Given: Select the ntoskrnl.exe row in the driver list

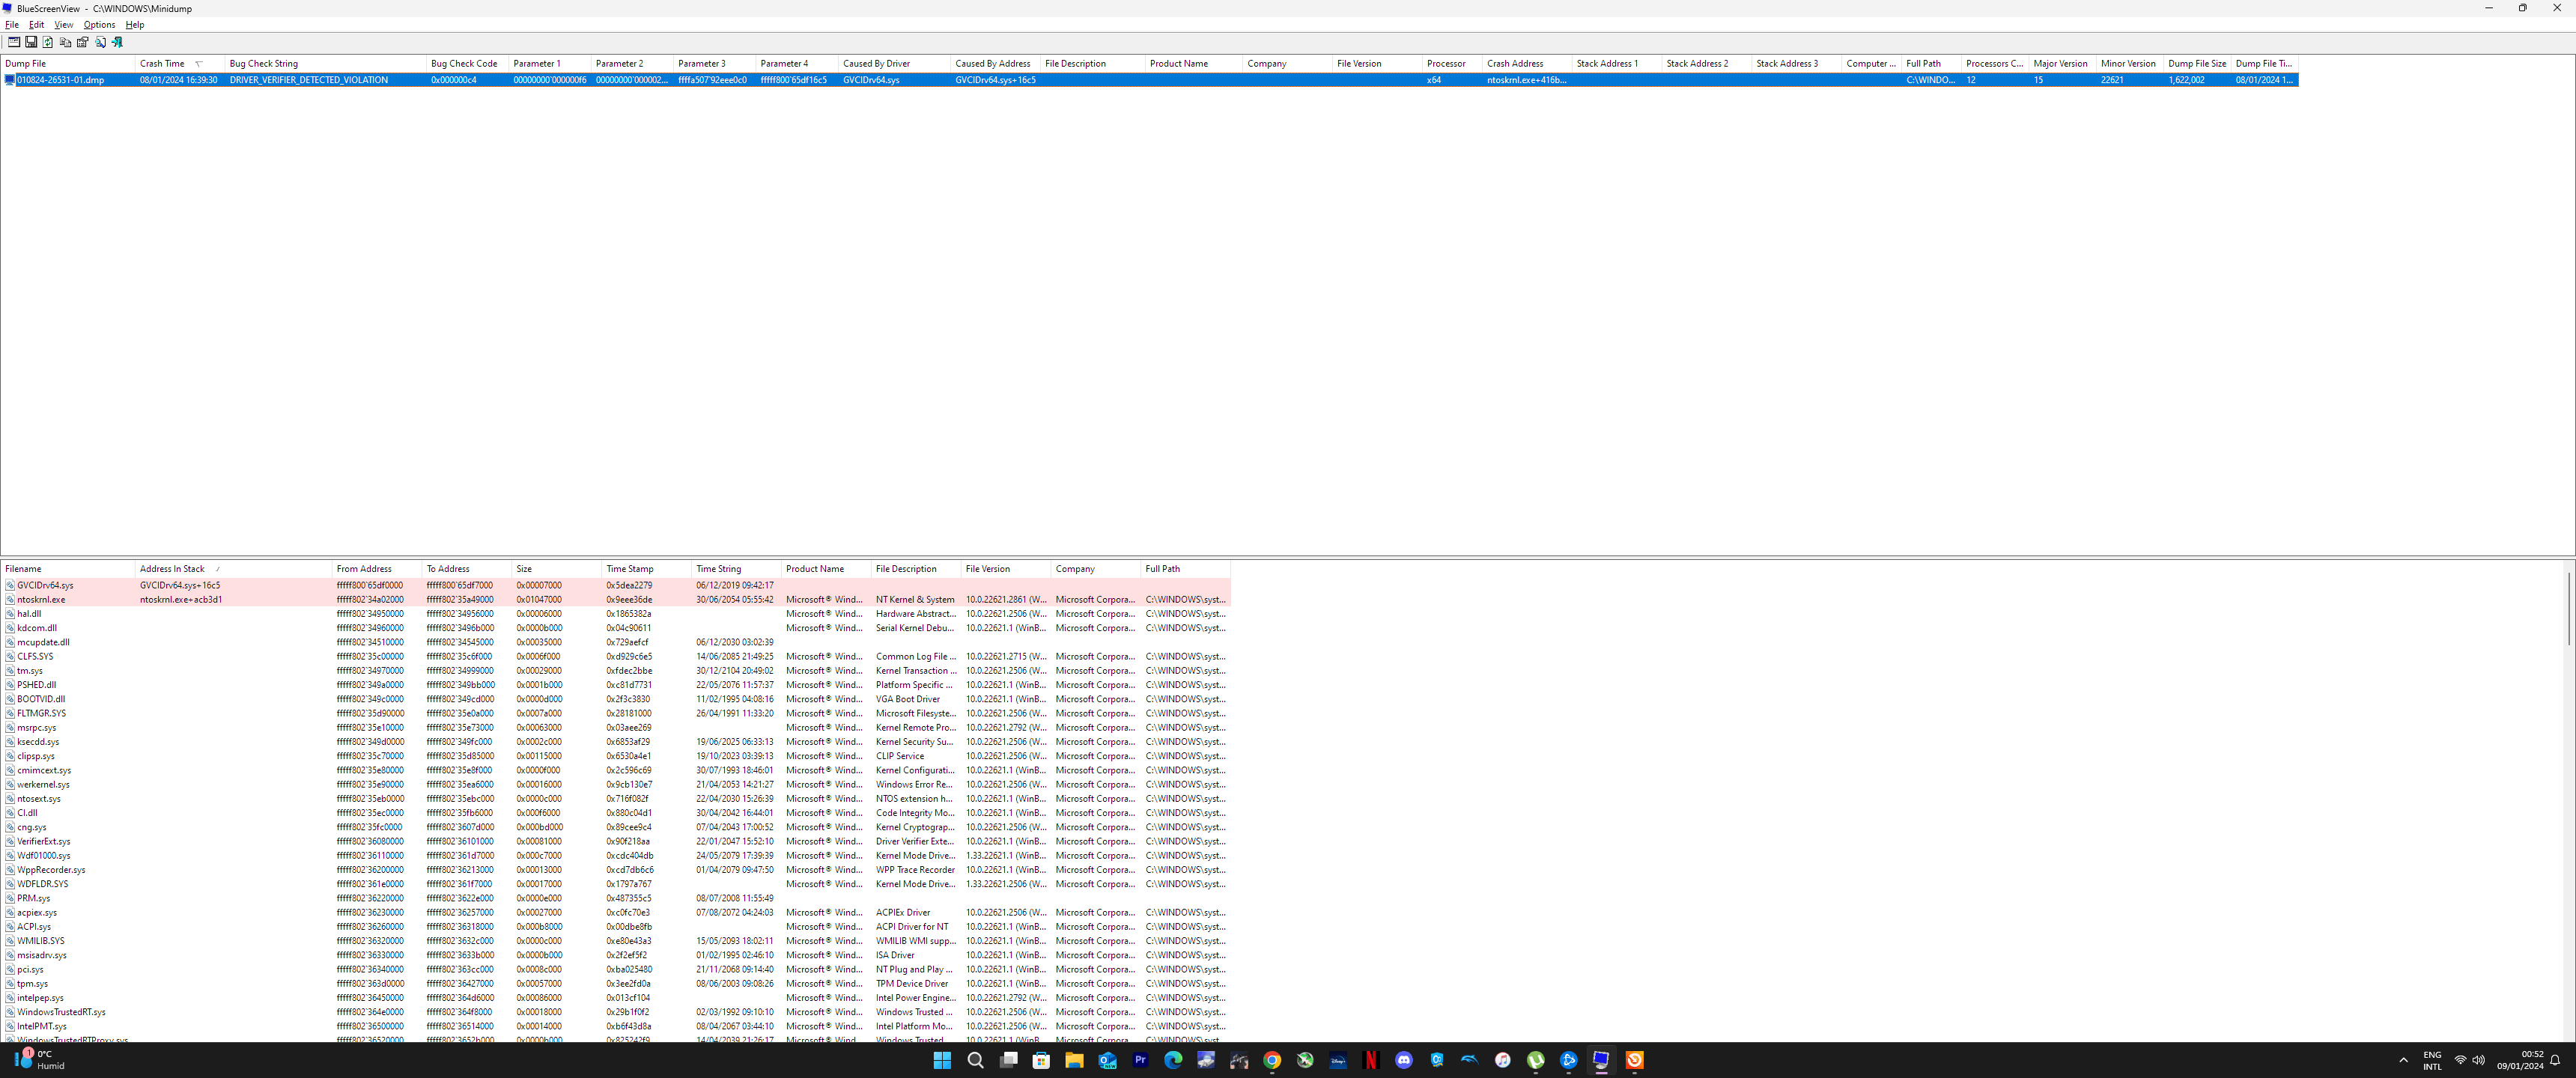Looking at the screenshot, I should point(616,600).
